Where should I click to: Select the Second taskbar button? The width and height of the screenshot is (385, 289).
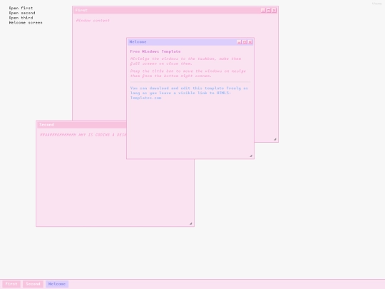33,284
